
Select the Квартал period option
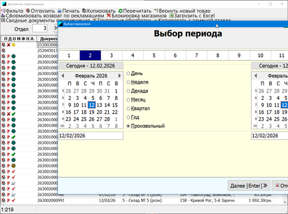(138, 108)
